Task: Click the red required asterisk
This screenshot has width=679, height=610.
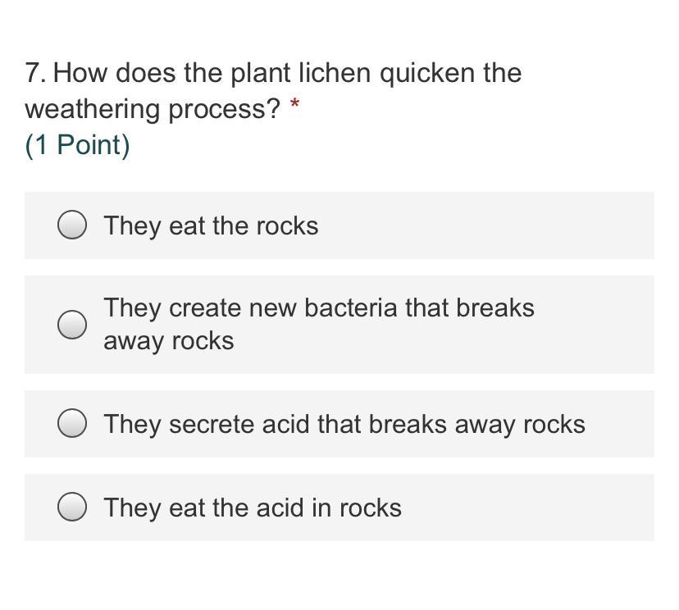Action: tap(294, 105)
